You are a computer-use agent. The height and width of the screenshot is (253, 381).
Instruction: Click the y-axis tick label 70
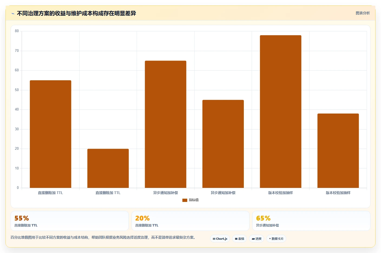(17, 51)
